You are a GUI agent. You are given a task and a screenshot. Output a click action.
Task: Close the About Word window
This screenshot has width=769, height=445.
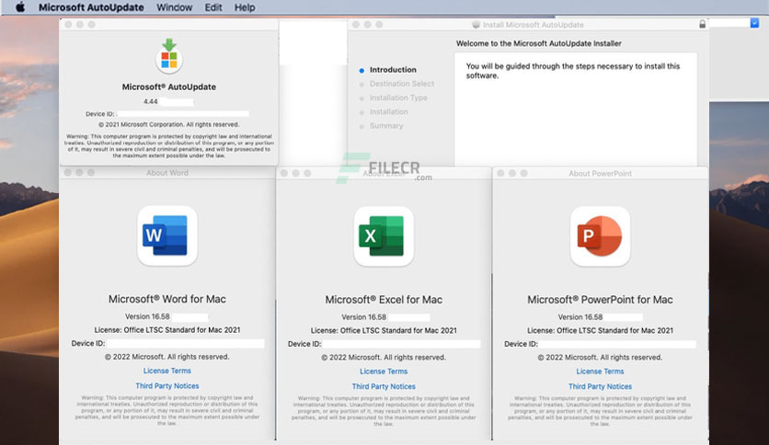click(x=68, y=173)
